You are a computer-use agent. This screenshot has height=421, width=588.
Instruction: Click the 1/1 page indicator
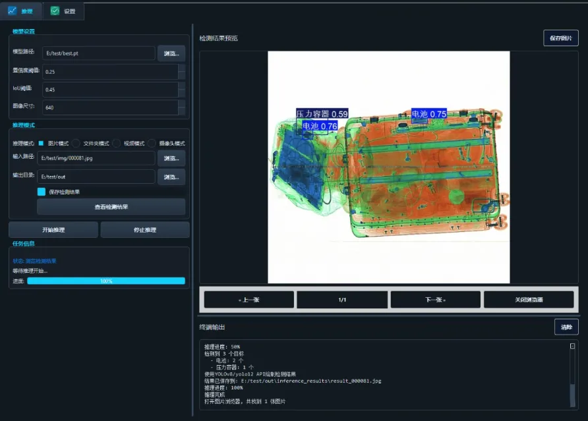342,300
